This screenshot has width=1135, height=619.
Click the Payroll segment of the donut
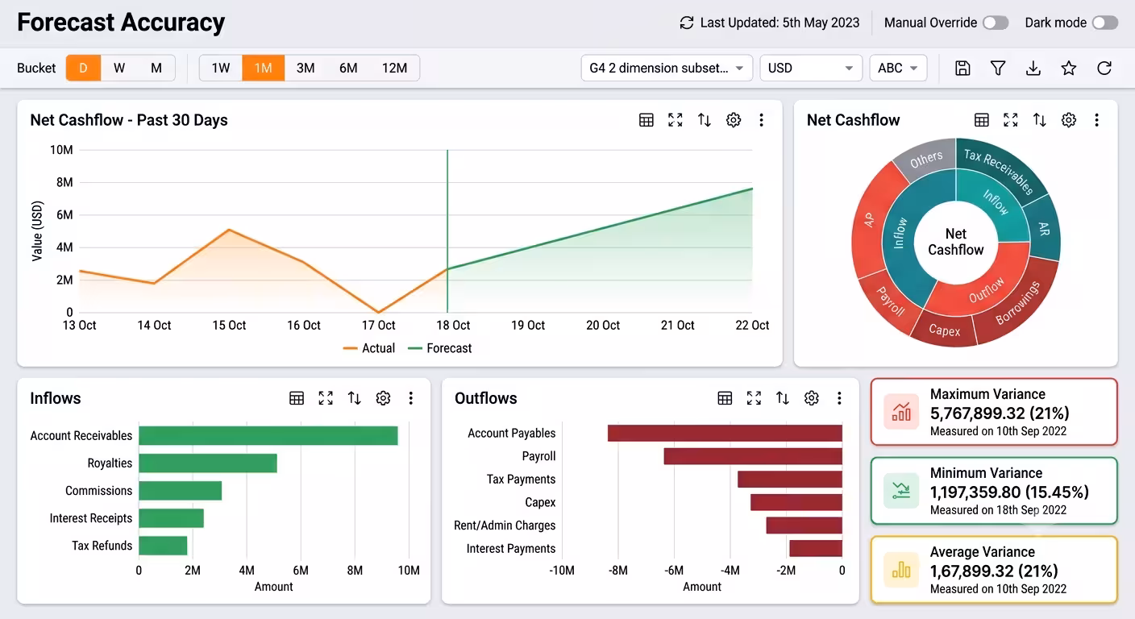point(890,301)
